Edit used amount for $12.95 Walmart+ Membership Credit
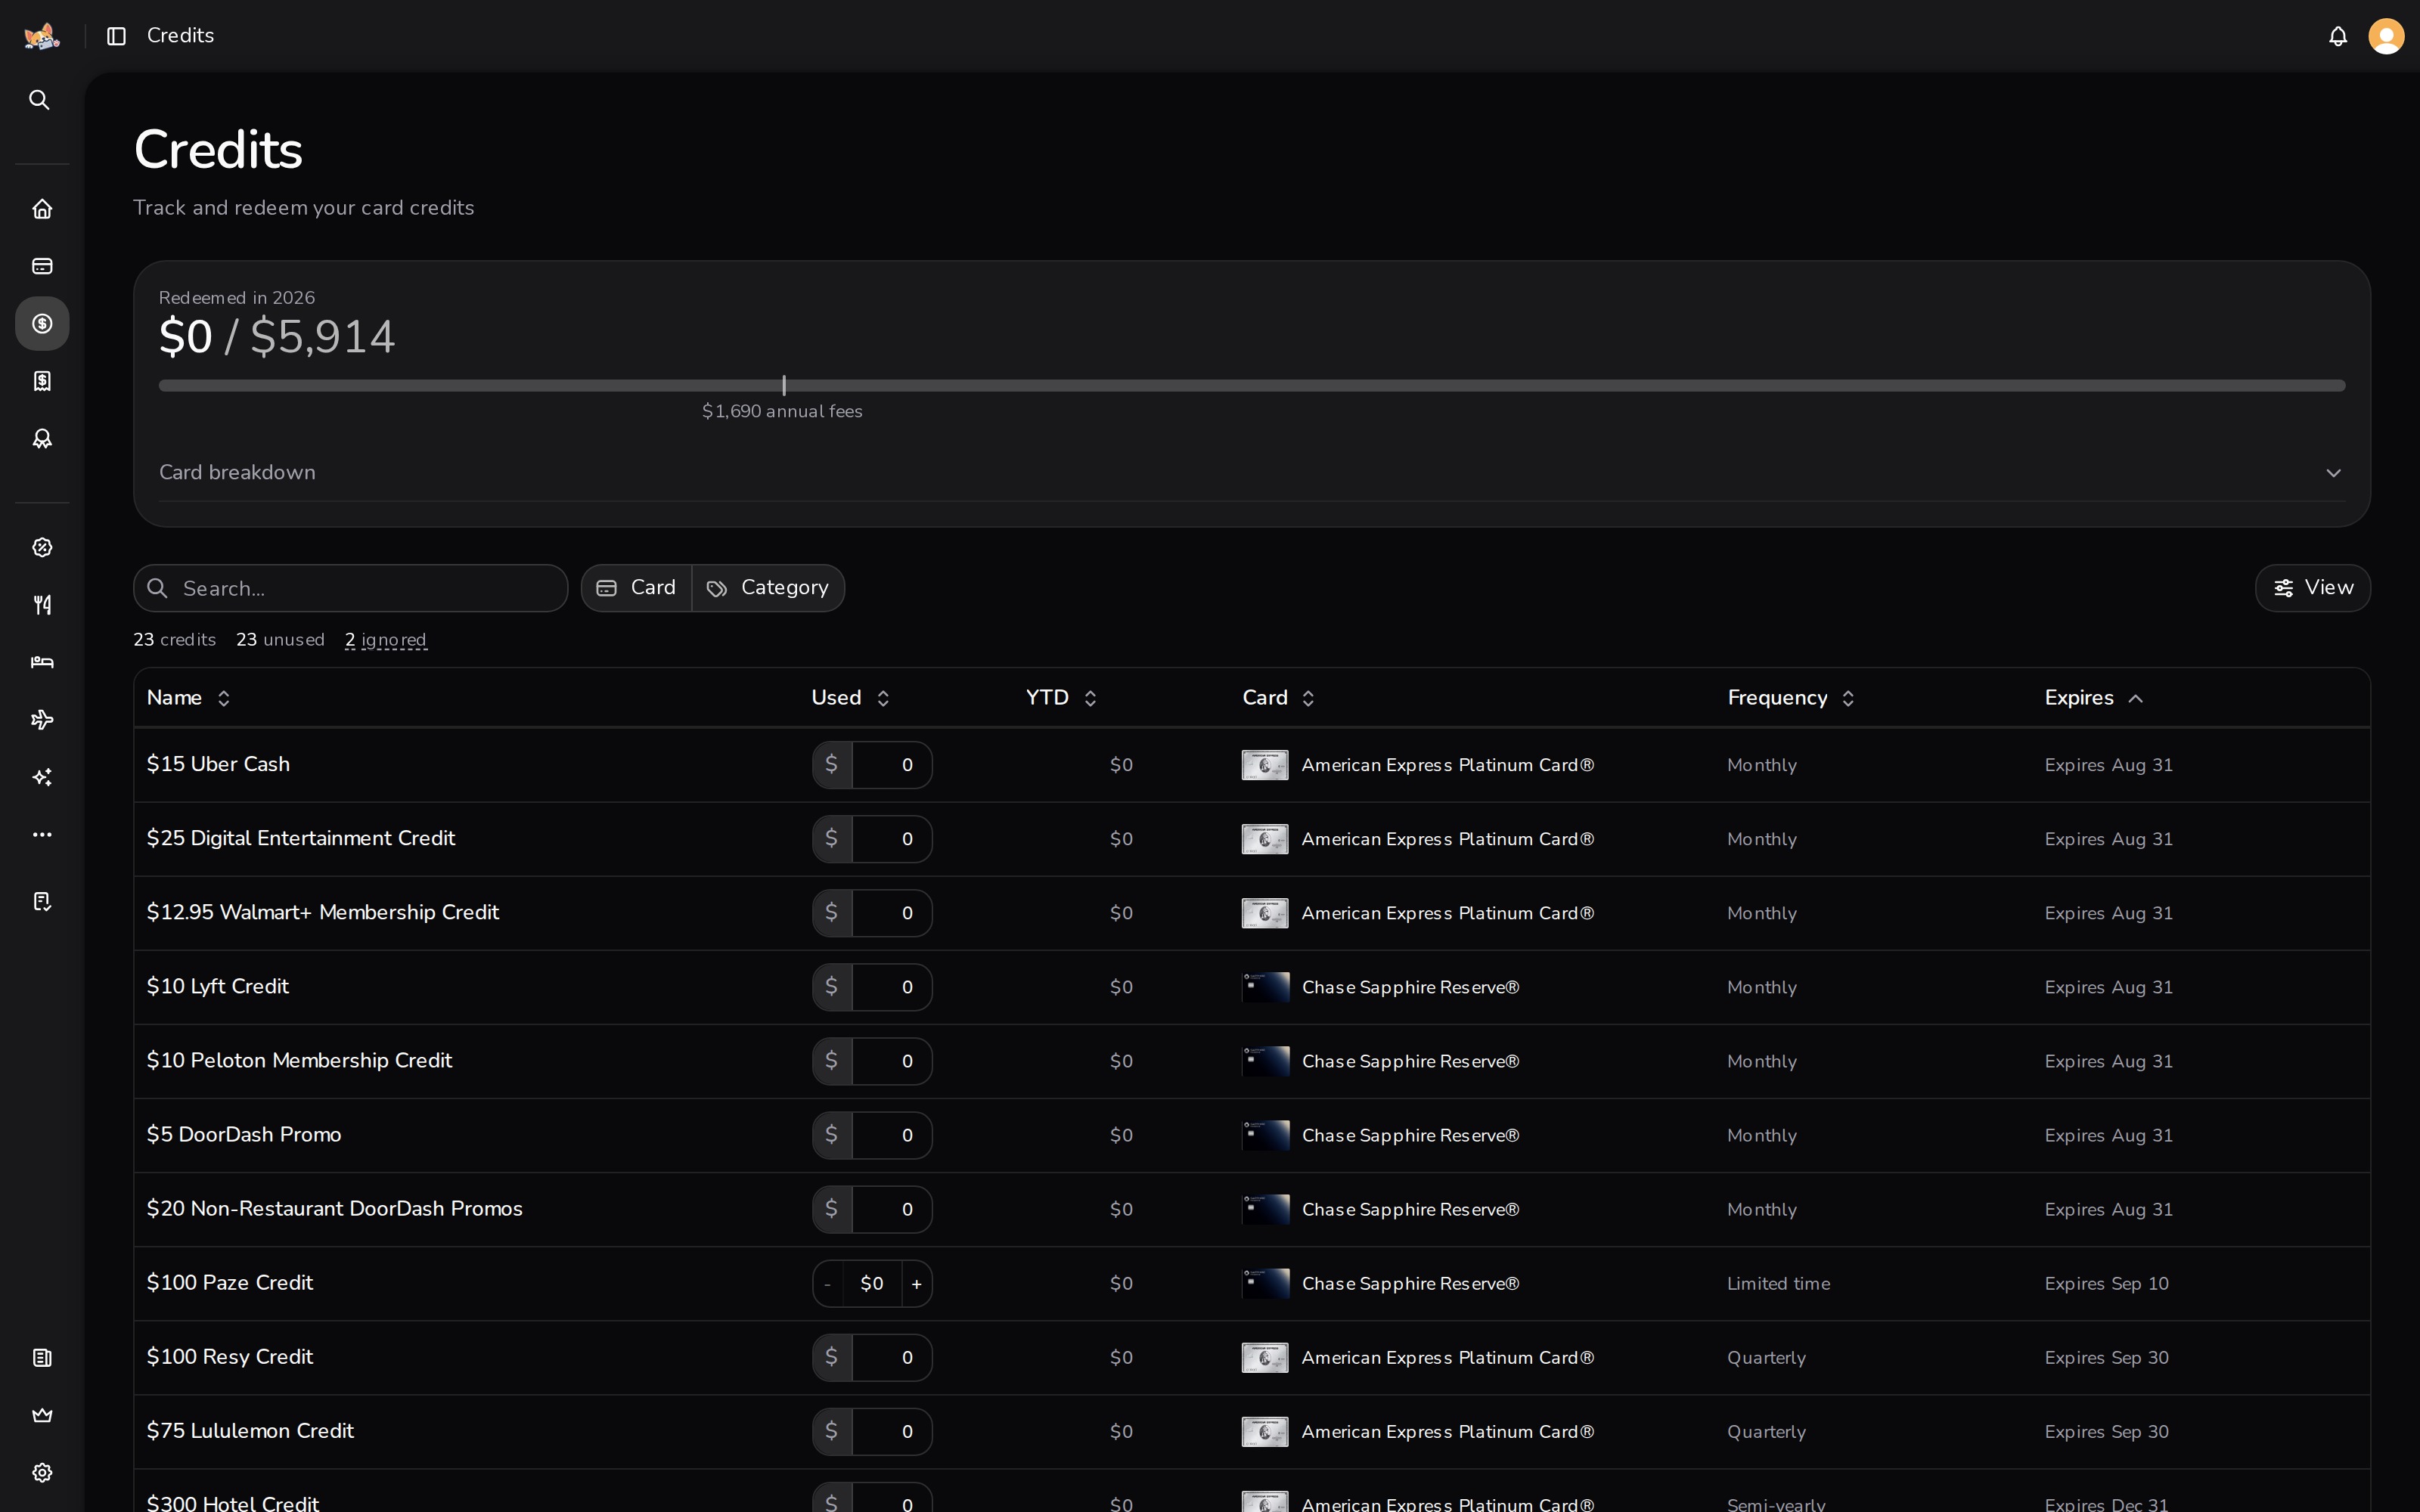The height and width of the screenshot is (1512, 2420). (892, 913)
